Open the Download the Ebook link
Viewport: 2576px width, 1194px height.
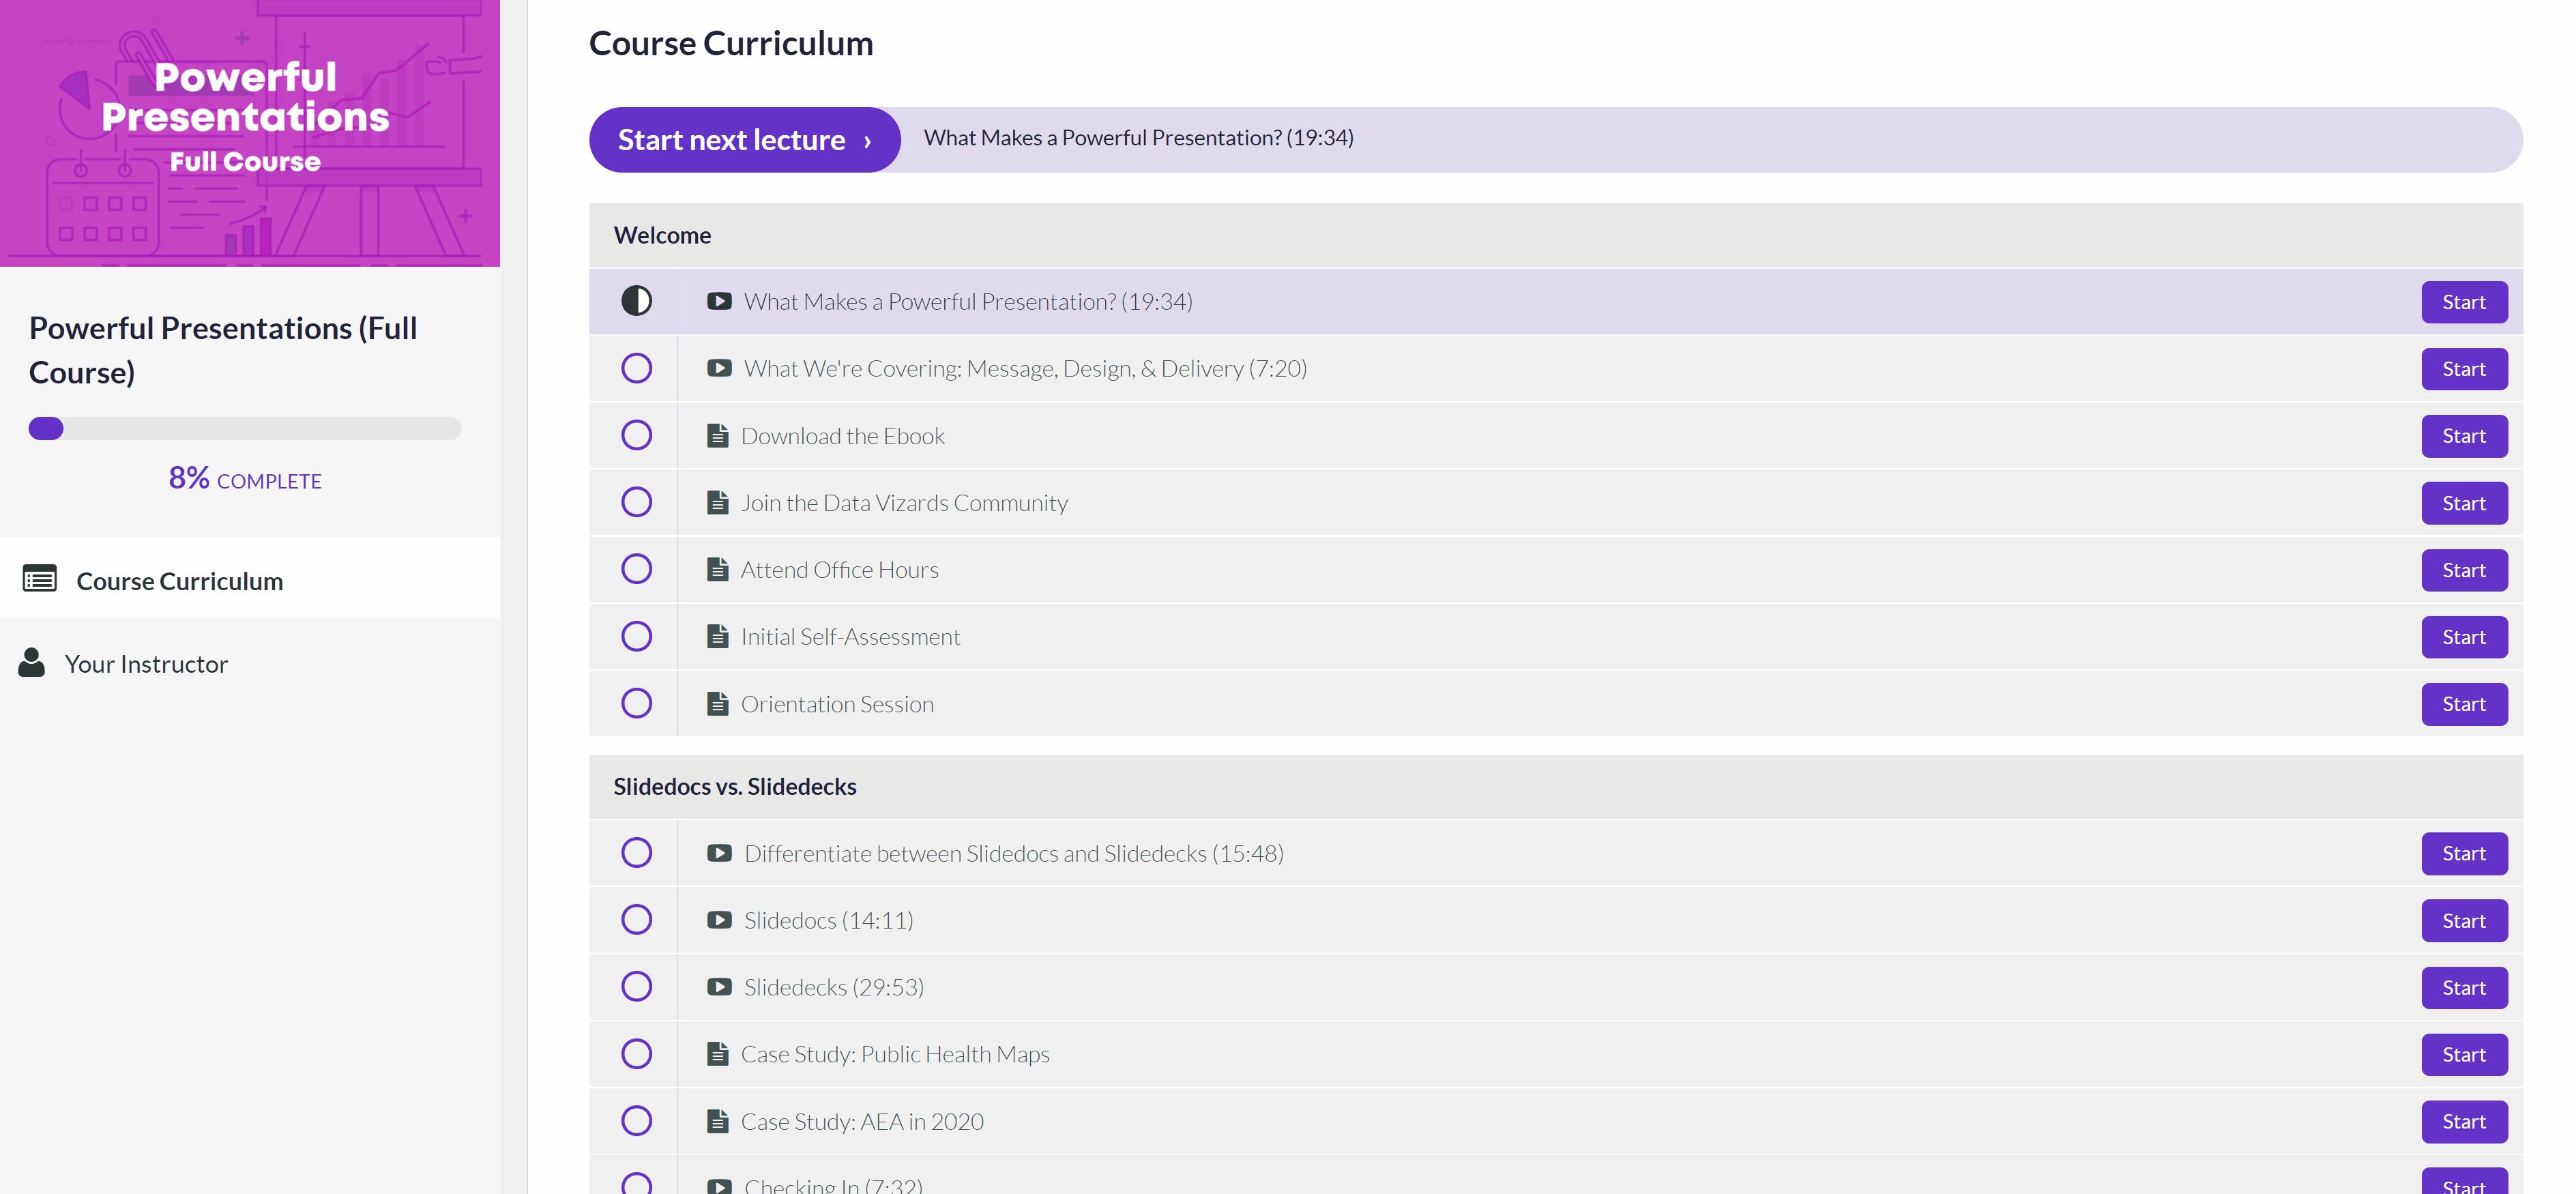843,435
